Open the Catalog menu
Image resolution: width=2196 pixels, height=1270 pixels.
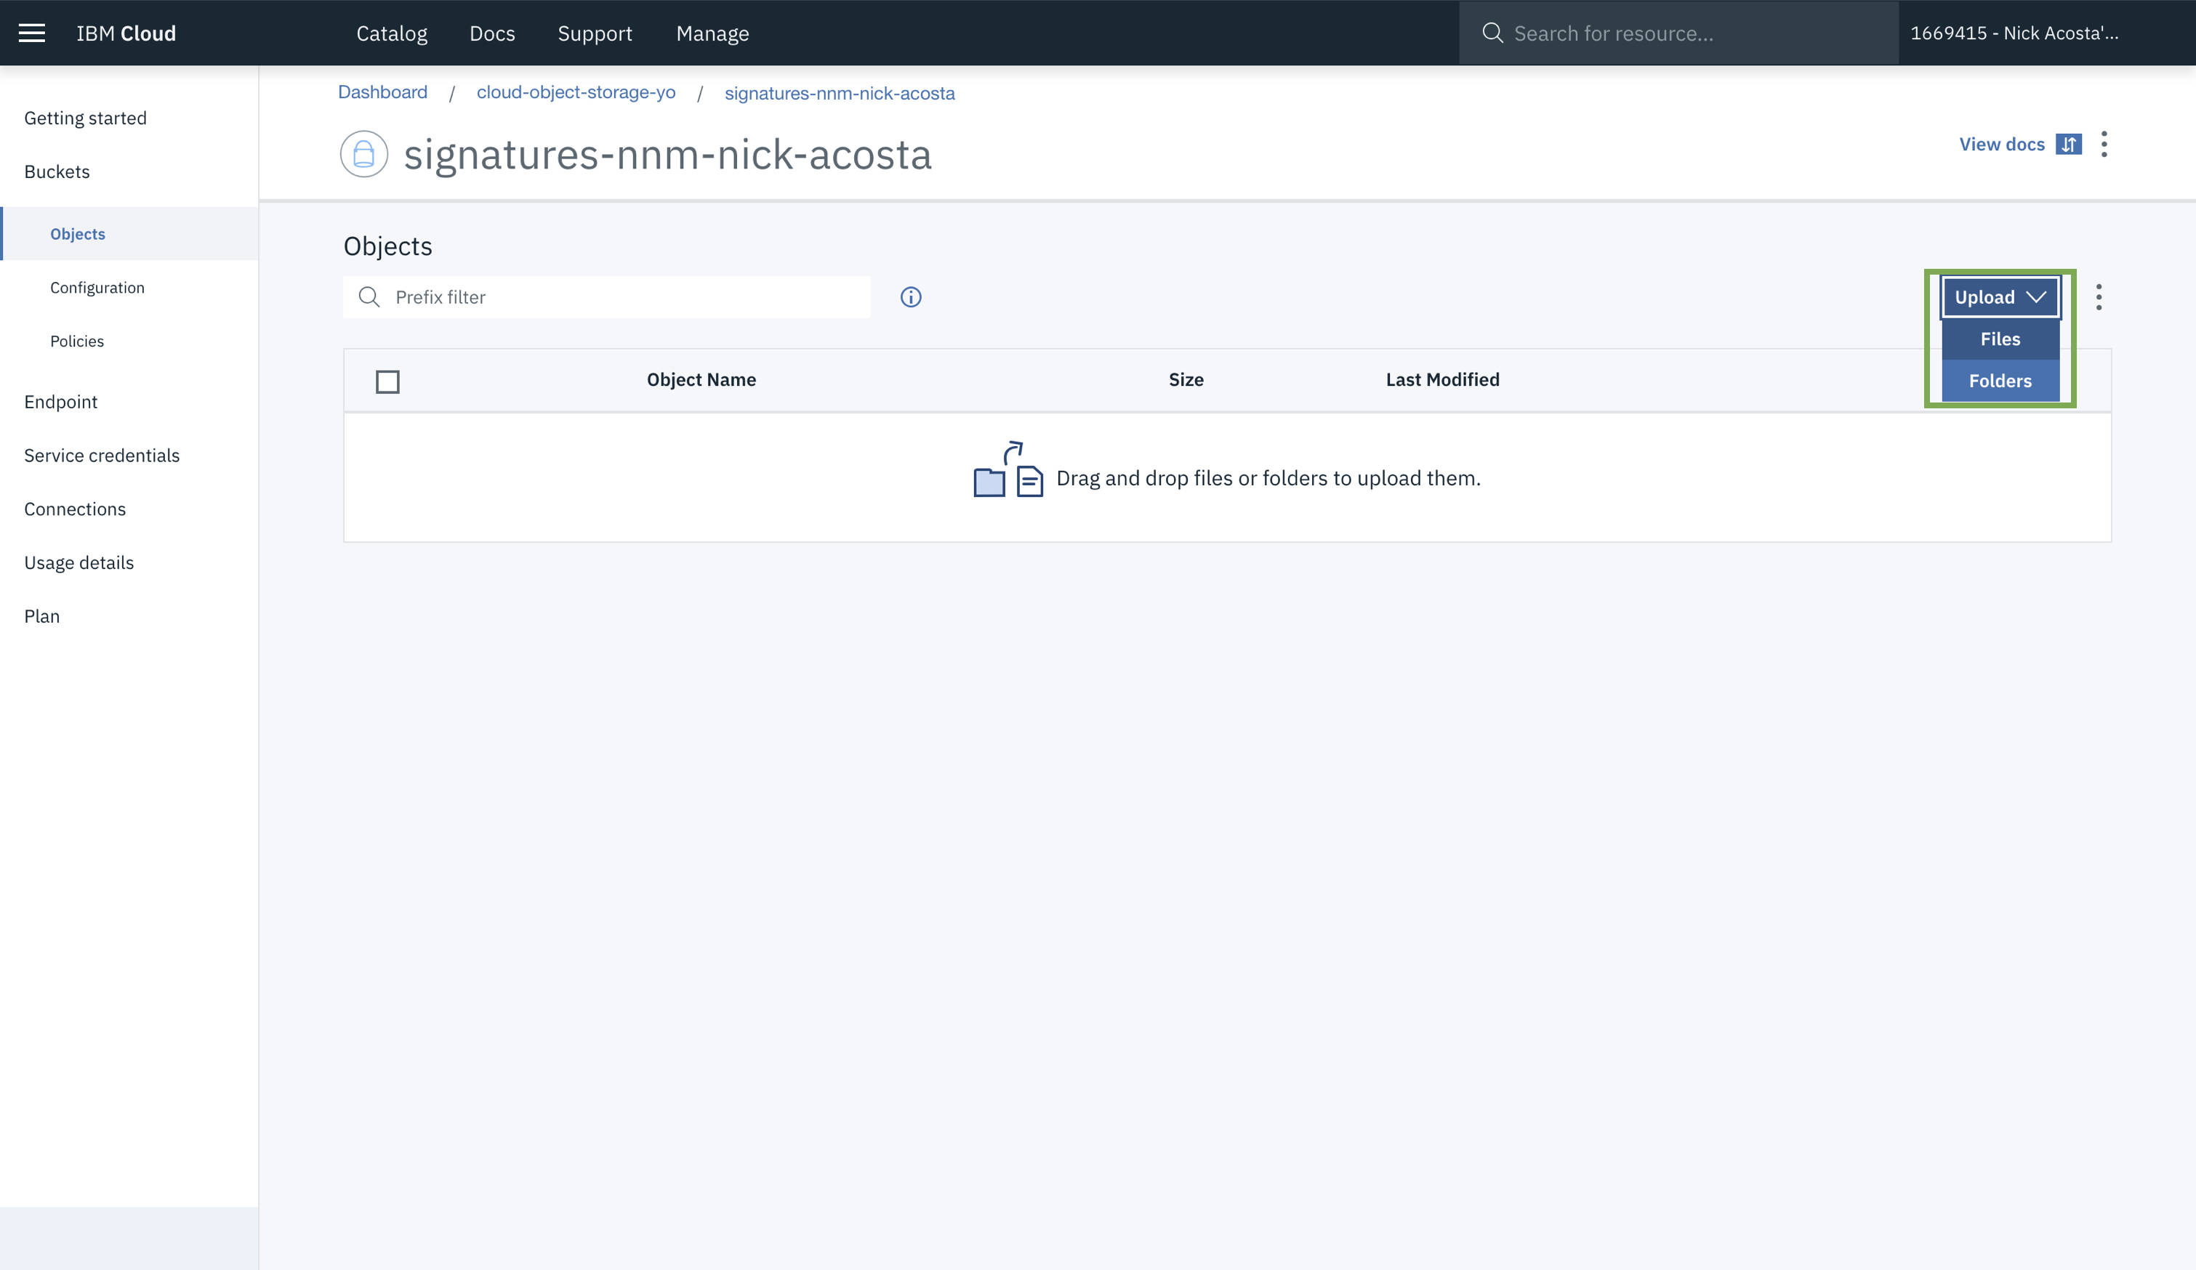(x=392, y=33)
